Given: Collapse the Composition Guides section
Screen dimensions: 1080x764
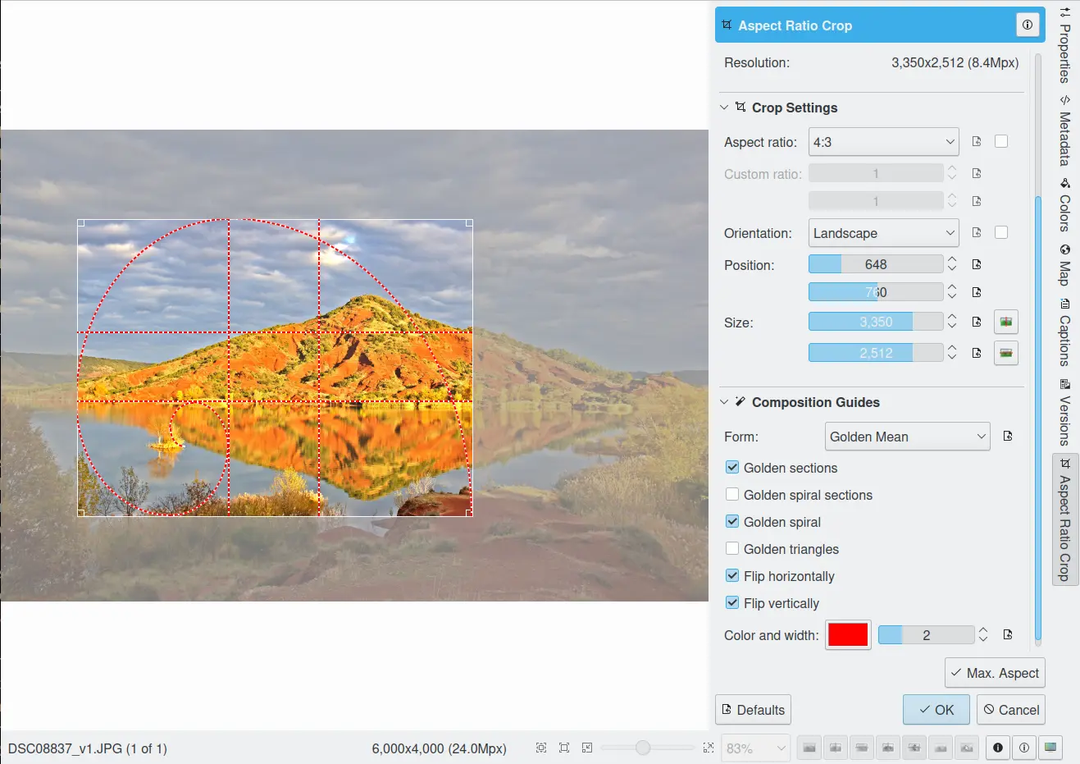Looking at the screenshot, I should click(724, 402).
